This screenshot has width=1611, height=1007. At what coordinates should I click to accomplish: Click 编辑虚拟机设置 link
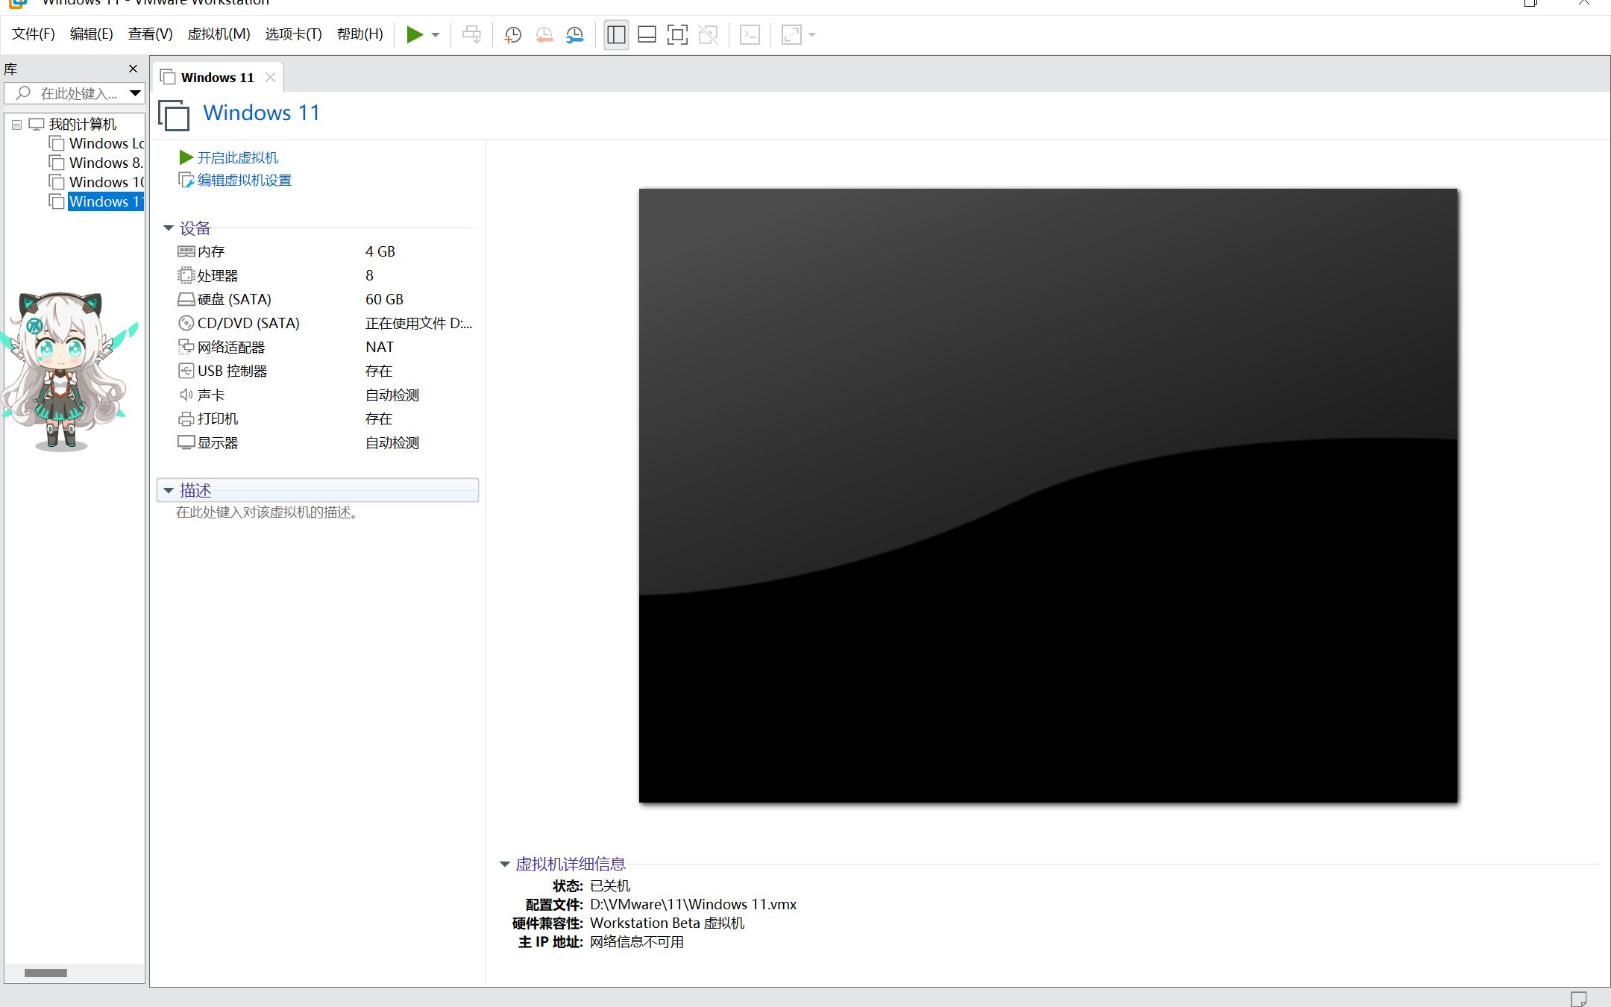tap(244, 180)
